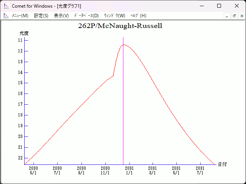Expand the ウィンドウ(W) window menu
Viewport: 246px width, 184px height.
(115, 16)
